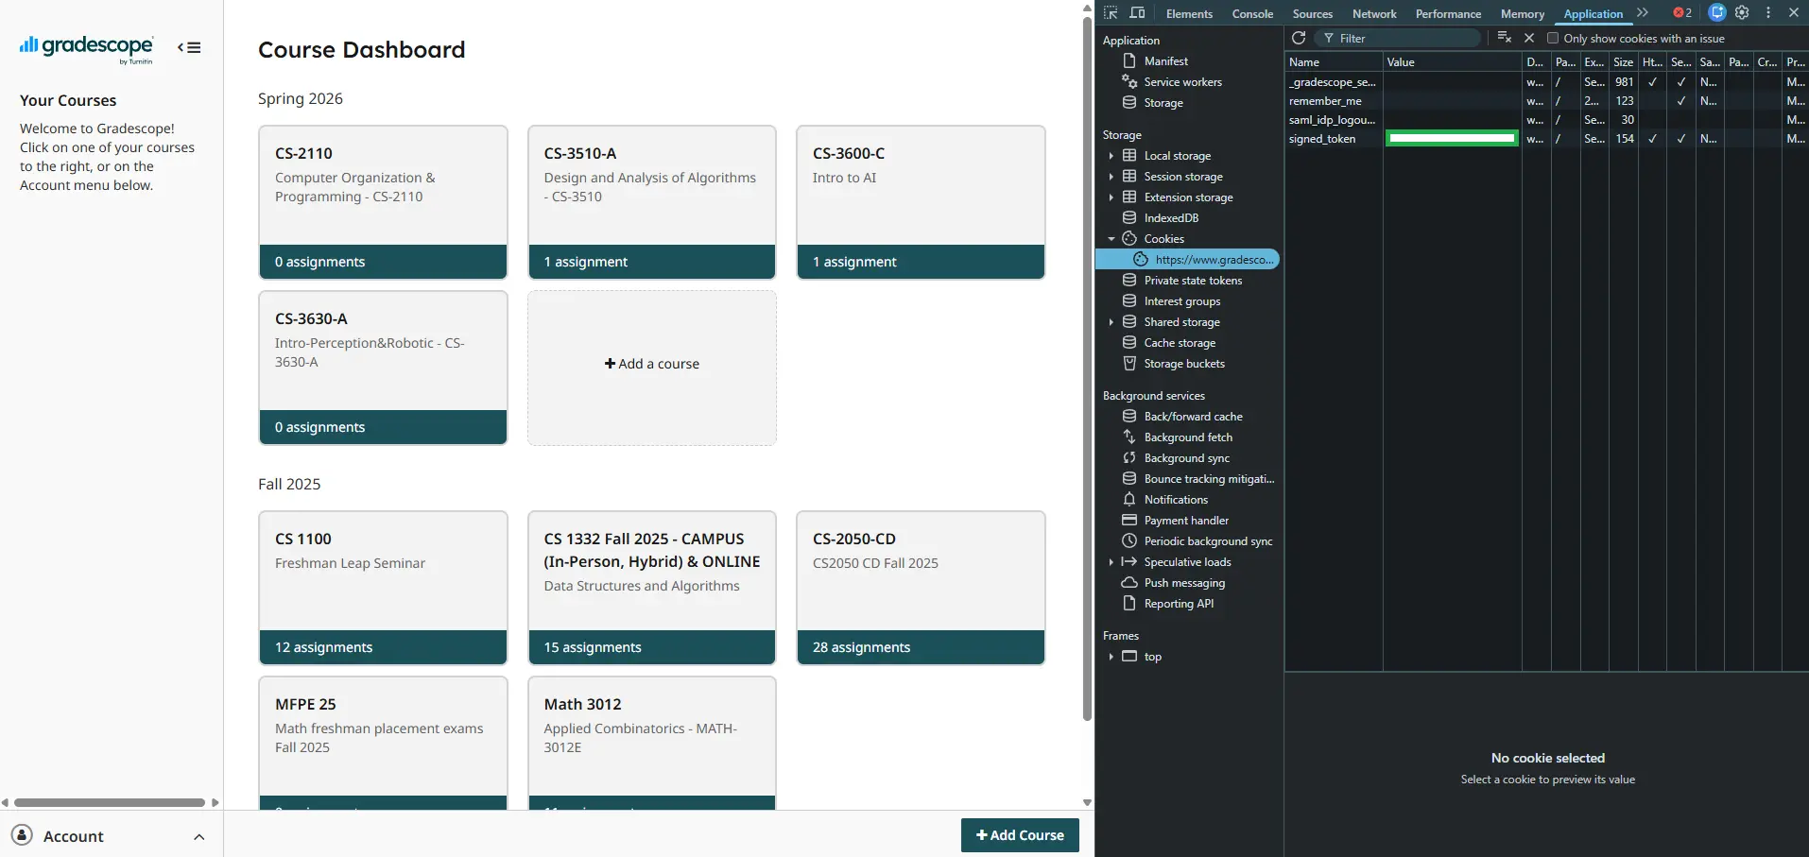Switch to the Network tab

click(x=1373, y=14)
